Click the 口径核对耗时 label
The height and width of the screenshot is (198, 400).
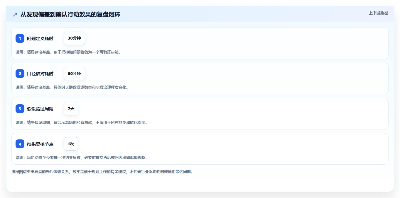coord(40,74)
